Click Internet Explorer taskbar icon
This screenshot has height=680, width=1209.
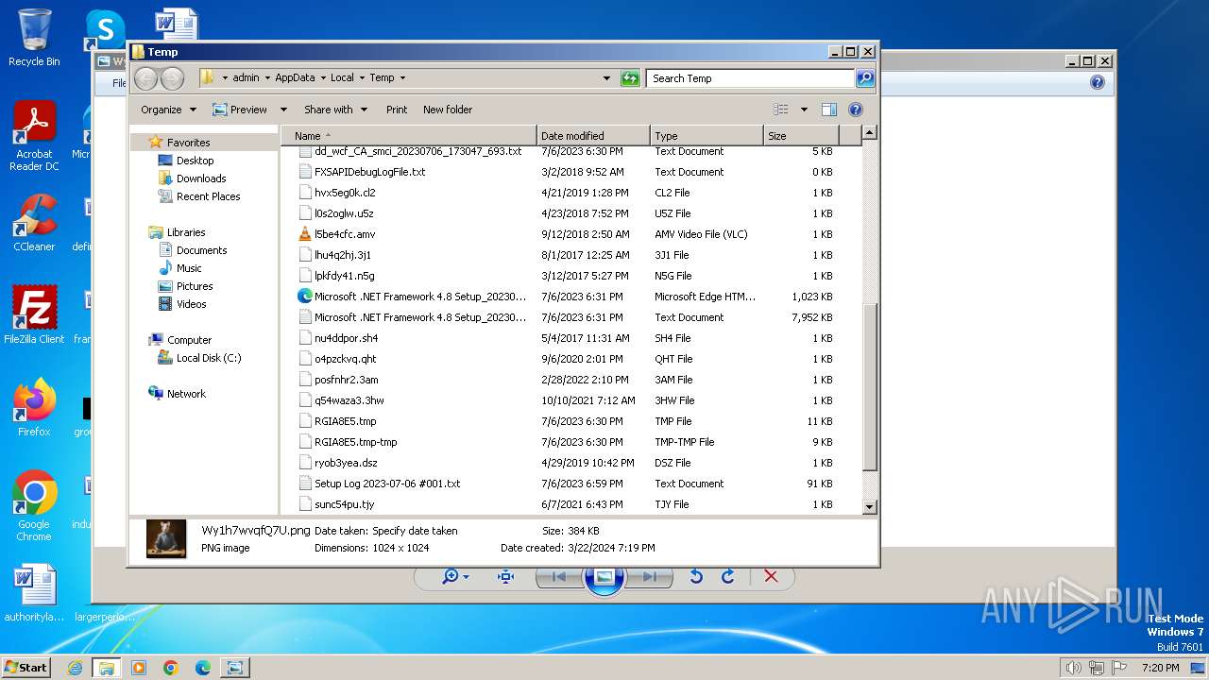(x=75, y=668)
